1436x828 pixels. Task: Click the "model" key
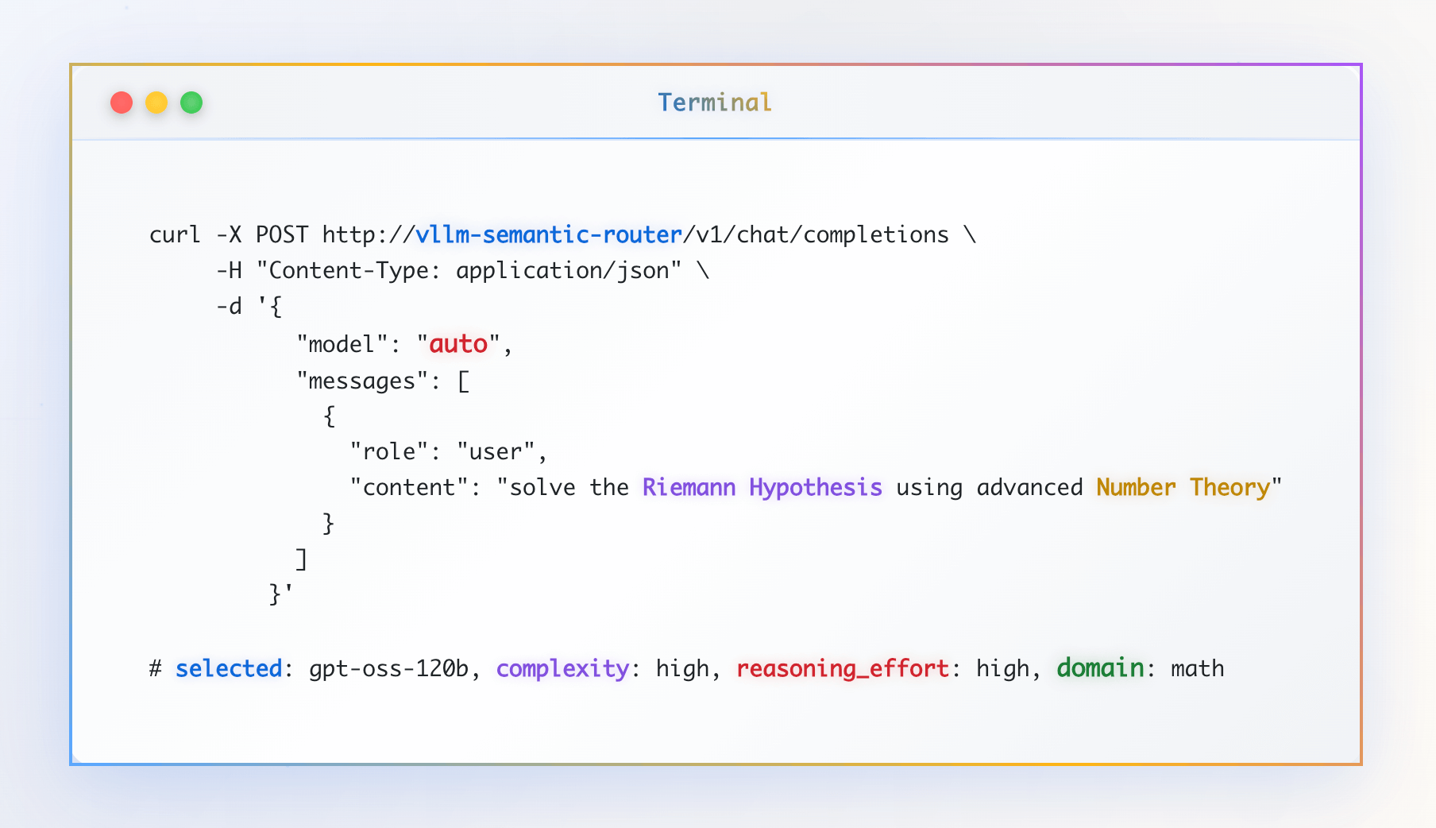pos(342,344)
